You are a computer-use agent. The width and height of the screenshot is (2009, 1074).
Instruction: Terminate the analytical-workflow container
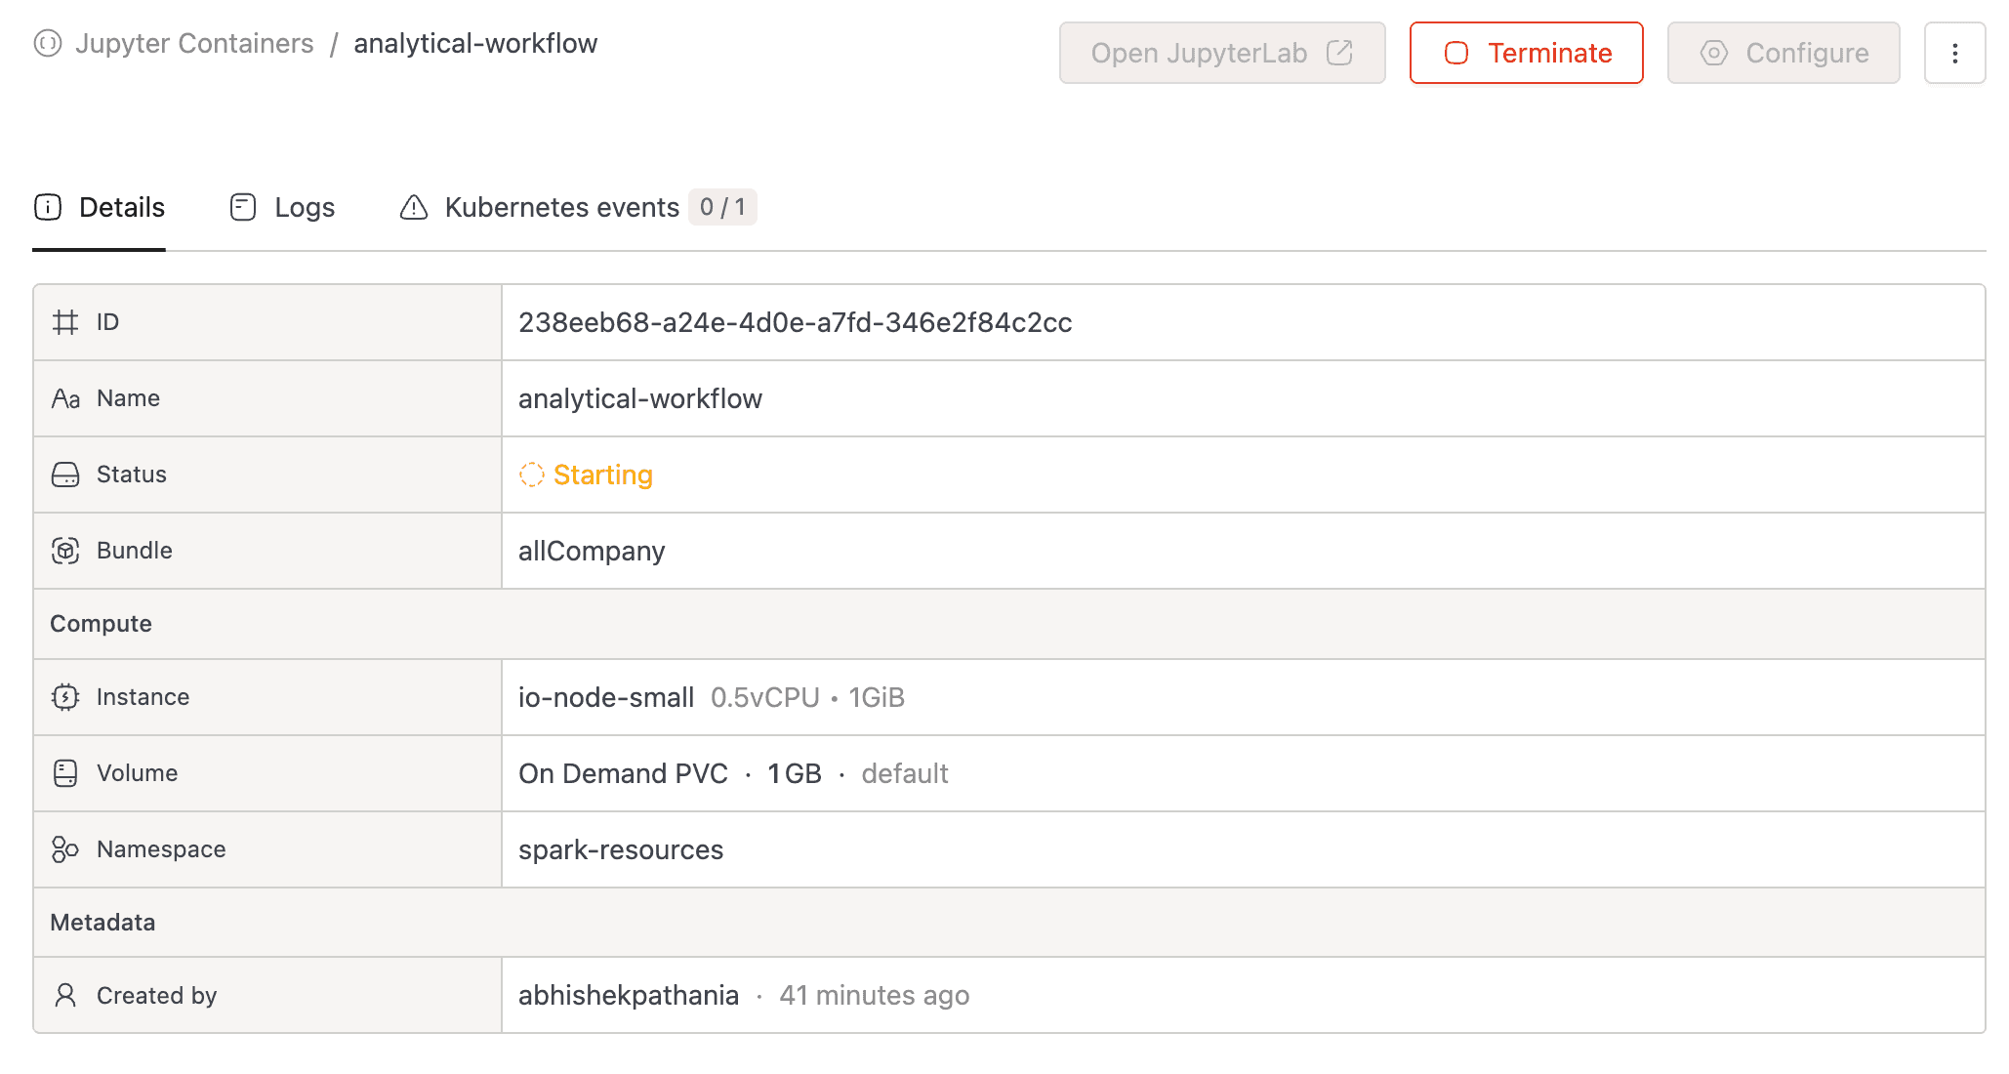click(1526, 53)
